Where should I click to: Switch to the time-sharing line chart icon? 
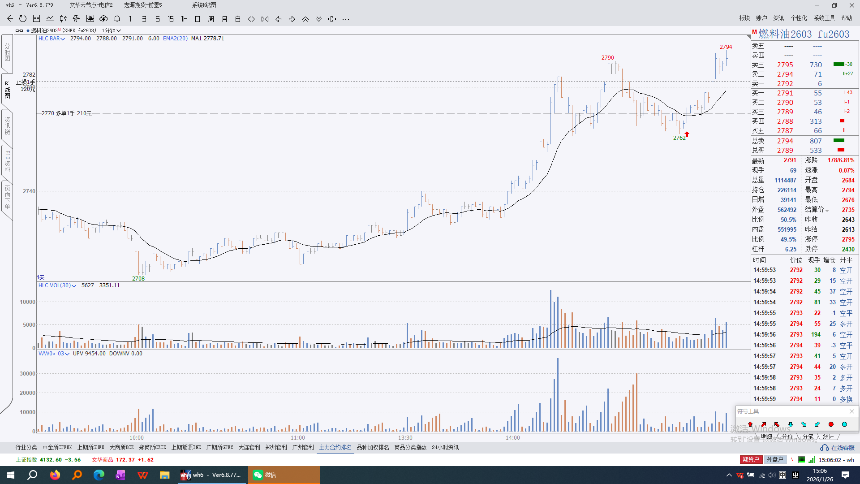tap(50, 19)
